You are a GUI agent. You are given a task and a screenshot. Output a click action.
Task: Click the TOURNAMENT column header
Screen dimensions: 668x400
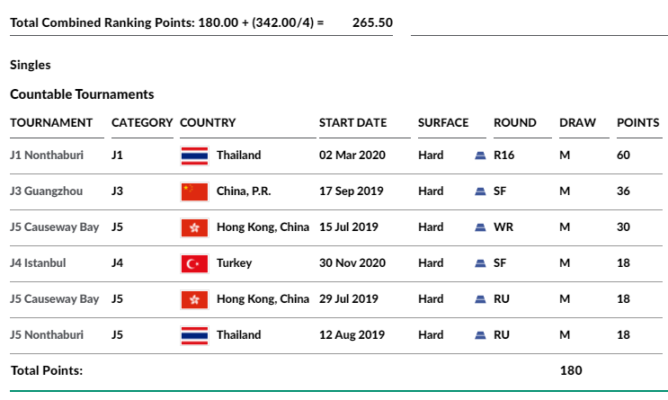point(51,122)
